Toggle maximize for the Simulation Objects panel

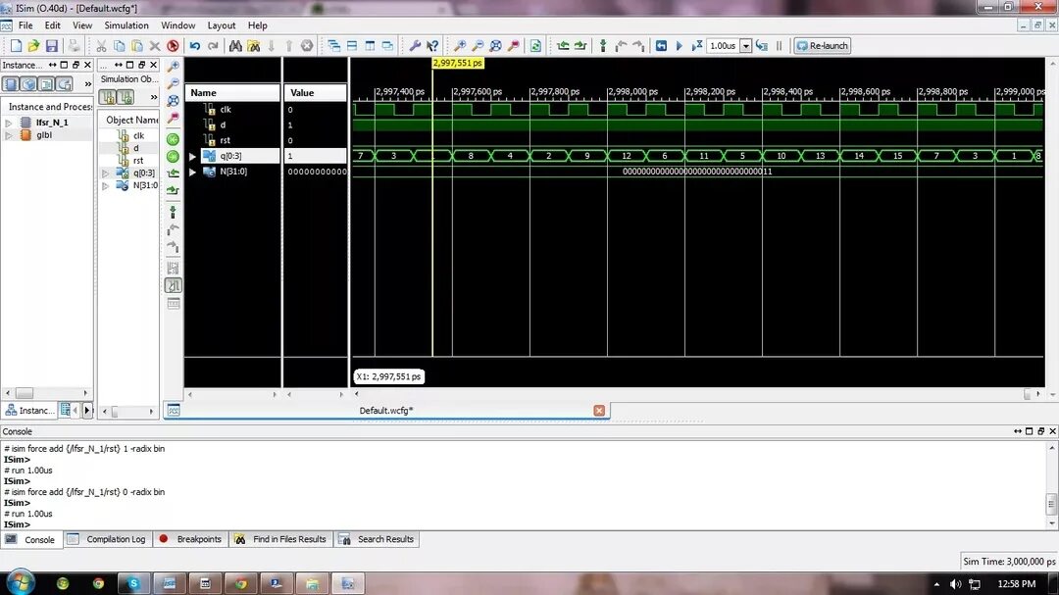click(130, 65)
